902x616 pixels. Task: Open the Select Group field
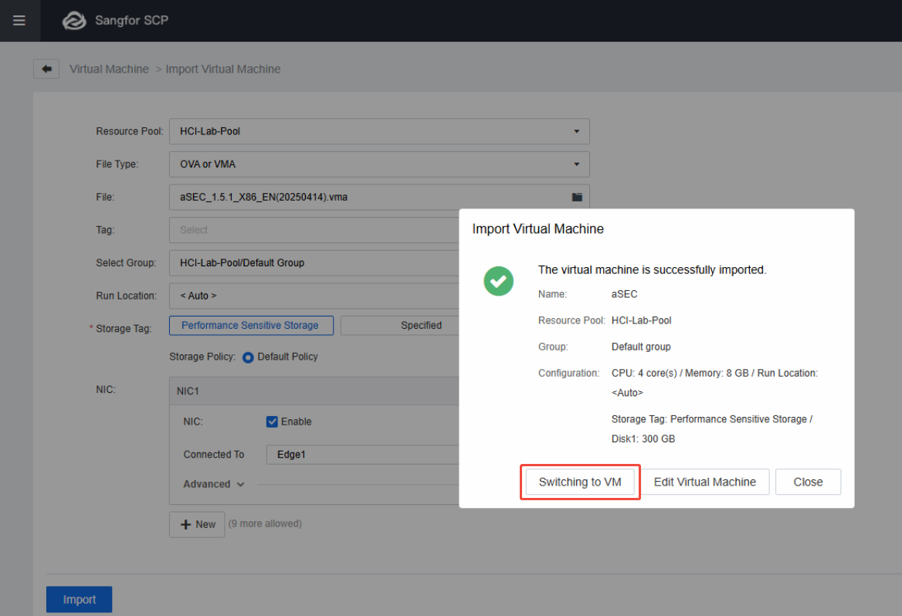click(x=314, y=263)
